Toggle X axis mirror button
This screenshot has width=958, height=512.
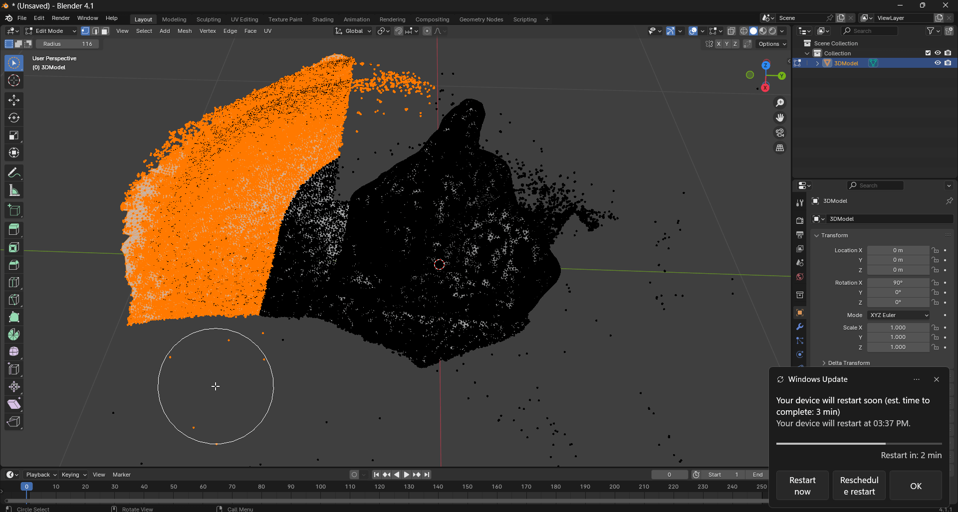pyautogui.click(x=718, y=44)
